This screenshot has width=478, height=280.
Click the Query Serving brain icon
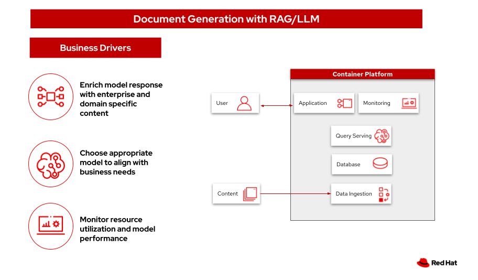[x=382, y=136]
